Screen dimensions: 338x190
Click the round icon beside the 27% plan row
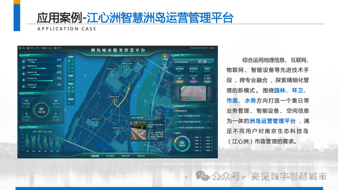point(23,61)
